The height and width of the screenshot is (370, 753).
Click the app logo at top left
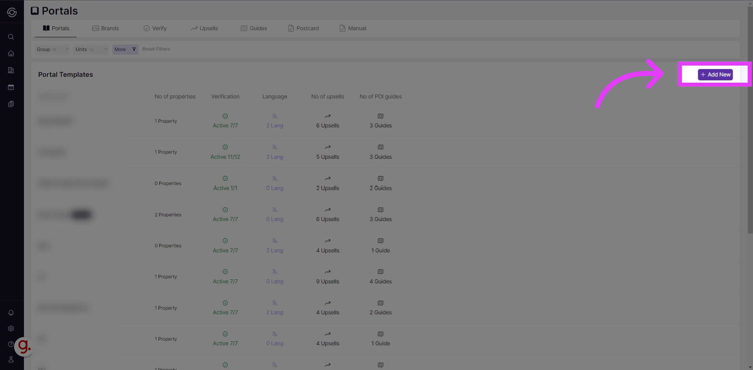click(x=12, y=12)
